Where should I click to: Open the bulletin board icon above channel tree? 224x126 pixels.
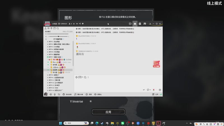(54, 28)
